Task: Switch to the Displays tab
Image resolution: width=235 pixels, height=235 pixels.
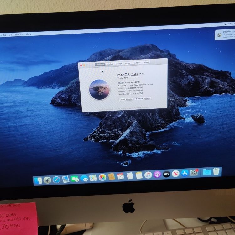Action: (x=110, y=64)
